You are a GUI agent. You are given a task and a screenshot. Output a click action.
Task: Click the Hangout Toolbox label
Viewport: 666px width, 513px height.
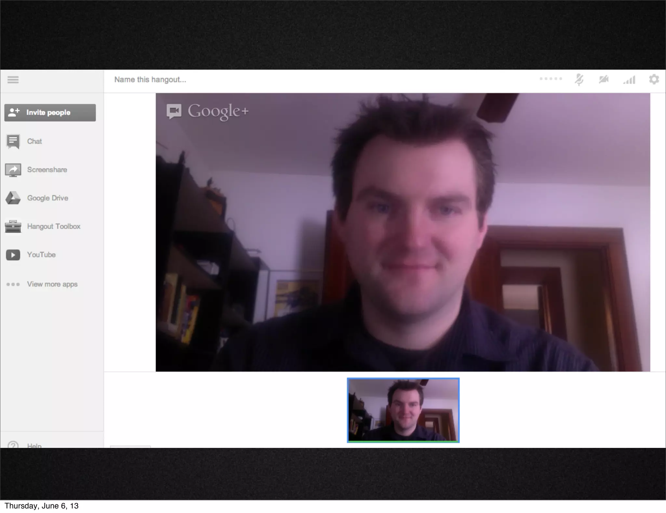pyautogui.click(x=54, y=226)
